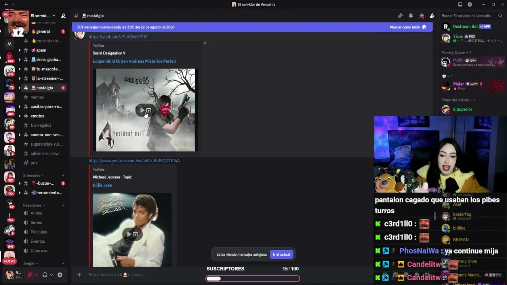Open the server with 73 badge
Screen dimensions: 507x285
(10, 84)
